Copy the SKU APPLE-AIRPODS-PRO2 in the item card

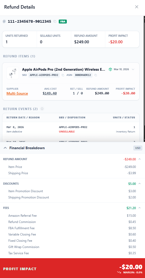click(x=63, y=75)
